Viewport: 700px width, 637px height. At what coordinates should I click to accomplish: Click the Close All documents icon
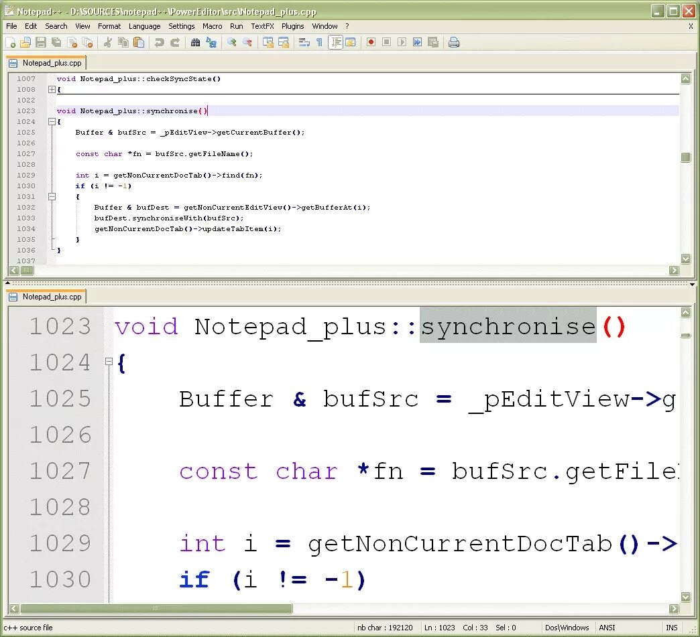pyautogui.click(x=88, y=43)
